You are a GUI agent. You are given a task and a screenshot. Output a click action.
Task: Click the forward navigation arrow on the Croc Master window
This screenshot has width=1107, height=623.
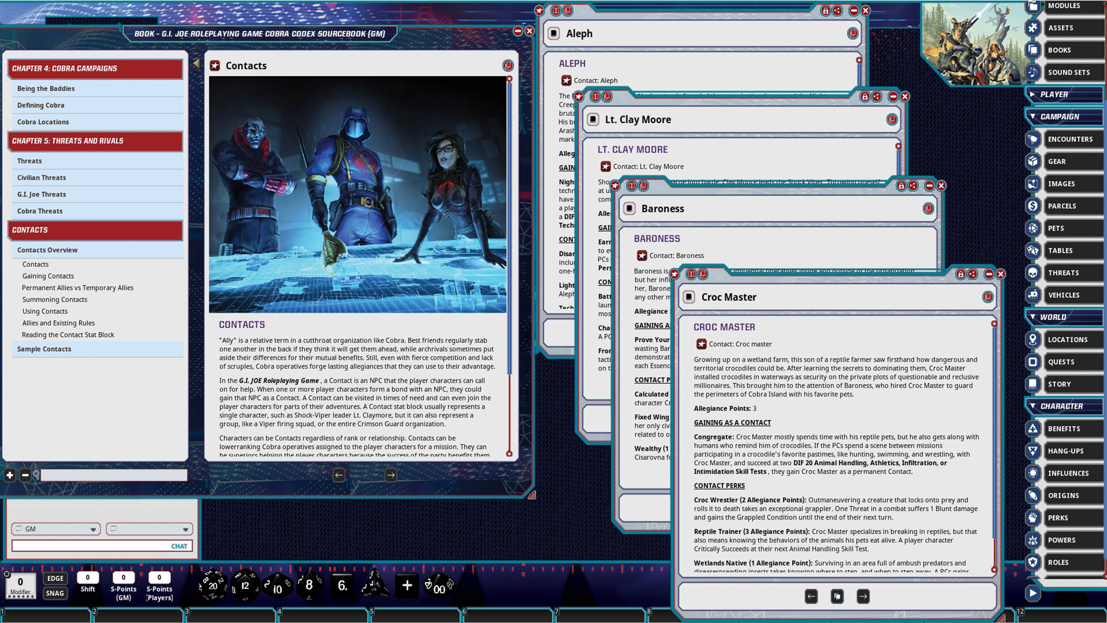pyautogui.click(x=863, y=596)
